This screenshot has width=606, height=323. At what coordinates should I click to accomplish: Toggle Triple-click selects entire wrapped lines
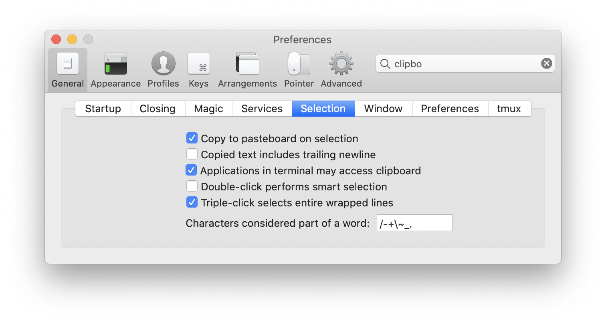tap(192, 202)
